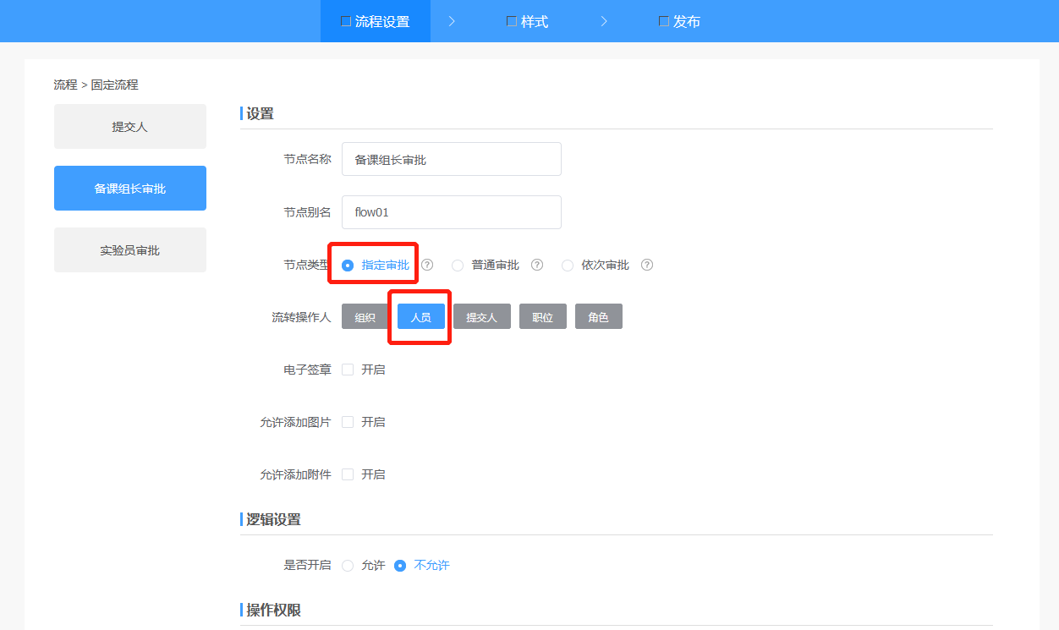Image resolution: width=1059 pixels, height=630 pixels.
Task: Click chevron arrow after 流程设置 step
Action: (452, 21)
